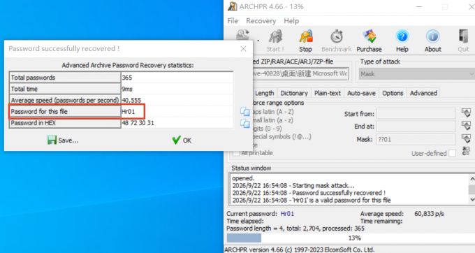Click the Mask input field
The image size is (475, 253).
[416, 139]
